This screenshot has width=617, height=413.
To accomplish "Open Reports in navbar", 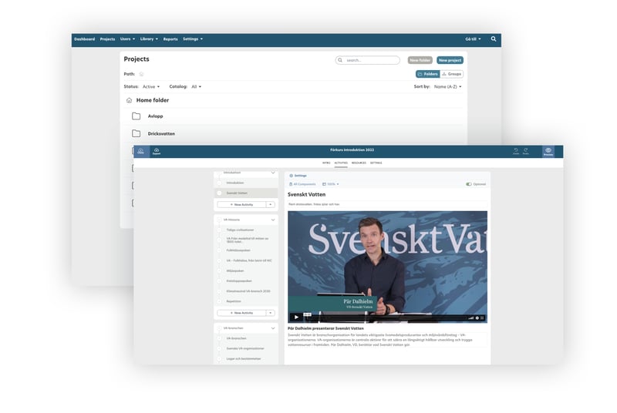I will [170, 39].
